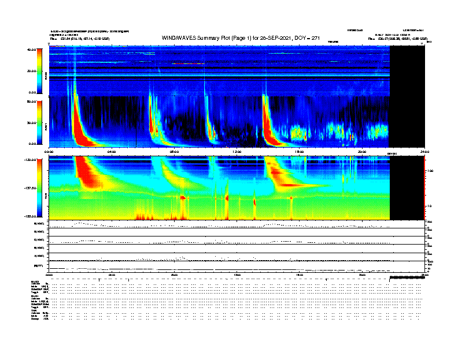The height and width of the screenshot is (353, 458).
Task: Click the 08:00 tick label under RAD1 panel
Action: (x=174, y=152)
